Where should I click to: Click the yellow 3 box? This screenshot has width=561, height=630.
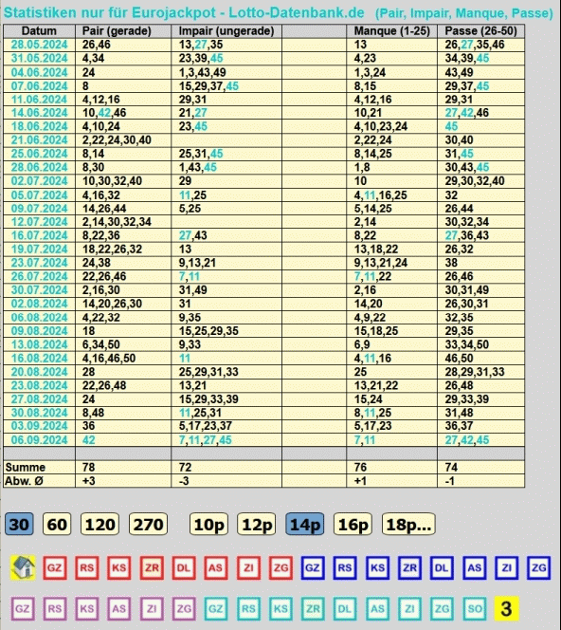(506, 608)
